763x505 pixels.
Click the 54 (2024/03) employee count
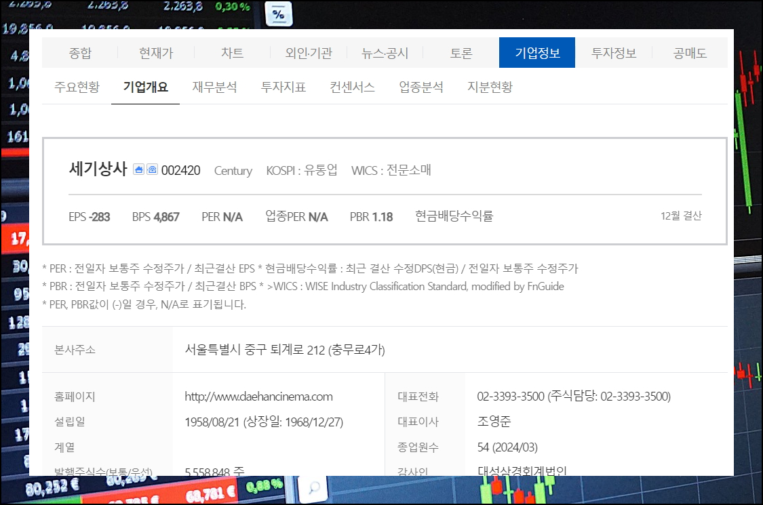pyautogui.click(x=507, y=447)
